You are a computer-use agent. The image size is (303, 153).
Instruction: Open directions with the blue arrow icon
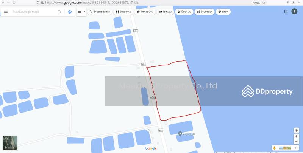[x=70, y=12]
